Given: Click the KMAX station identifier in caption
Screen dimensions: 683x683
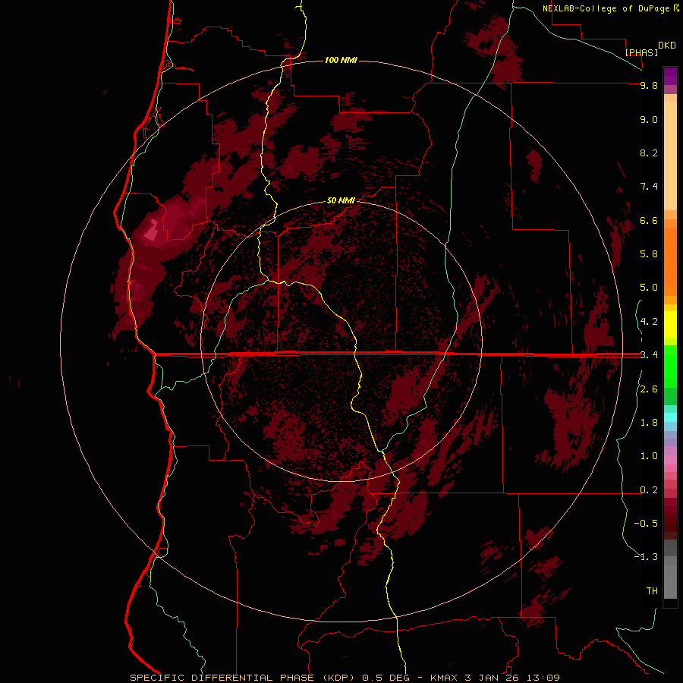Looking at the screenshot, I should 445,678.
